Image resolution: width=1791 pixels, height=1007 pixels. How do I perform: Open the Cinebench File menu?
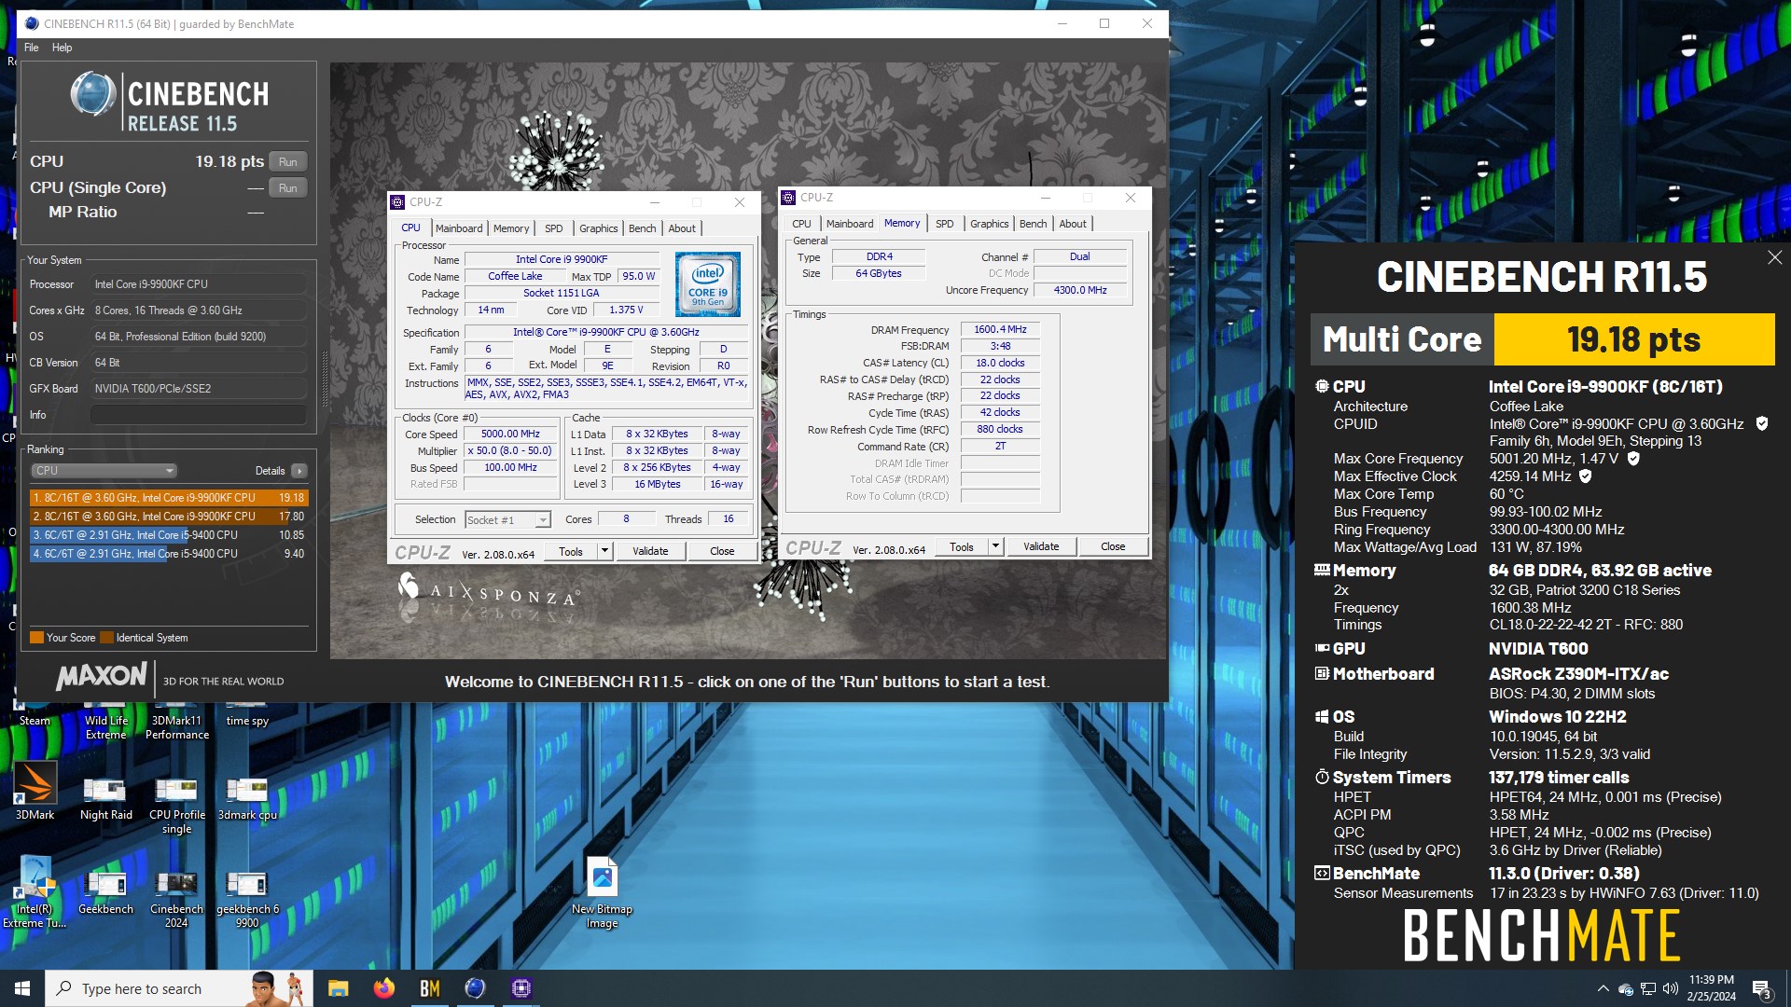tap(32, 48)
